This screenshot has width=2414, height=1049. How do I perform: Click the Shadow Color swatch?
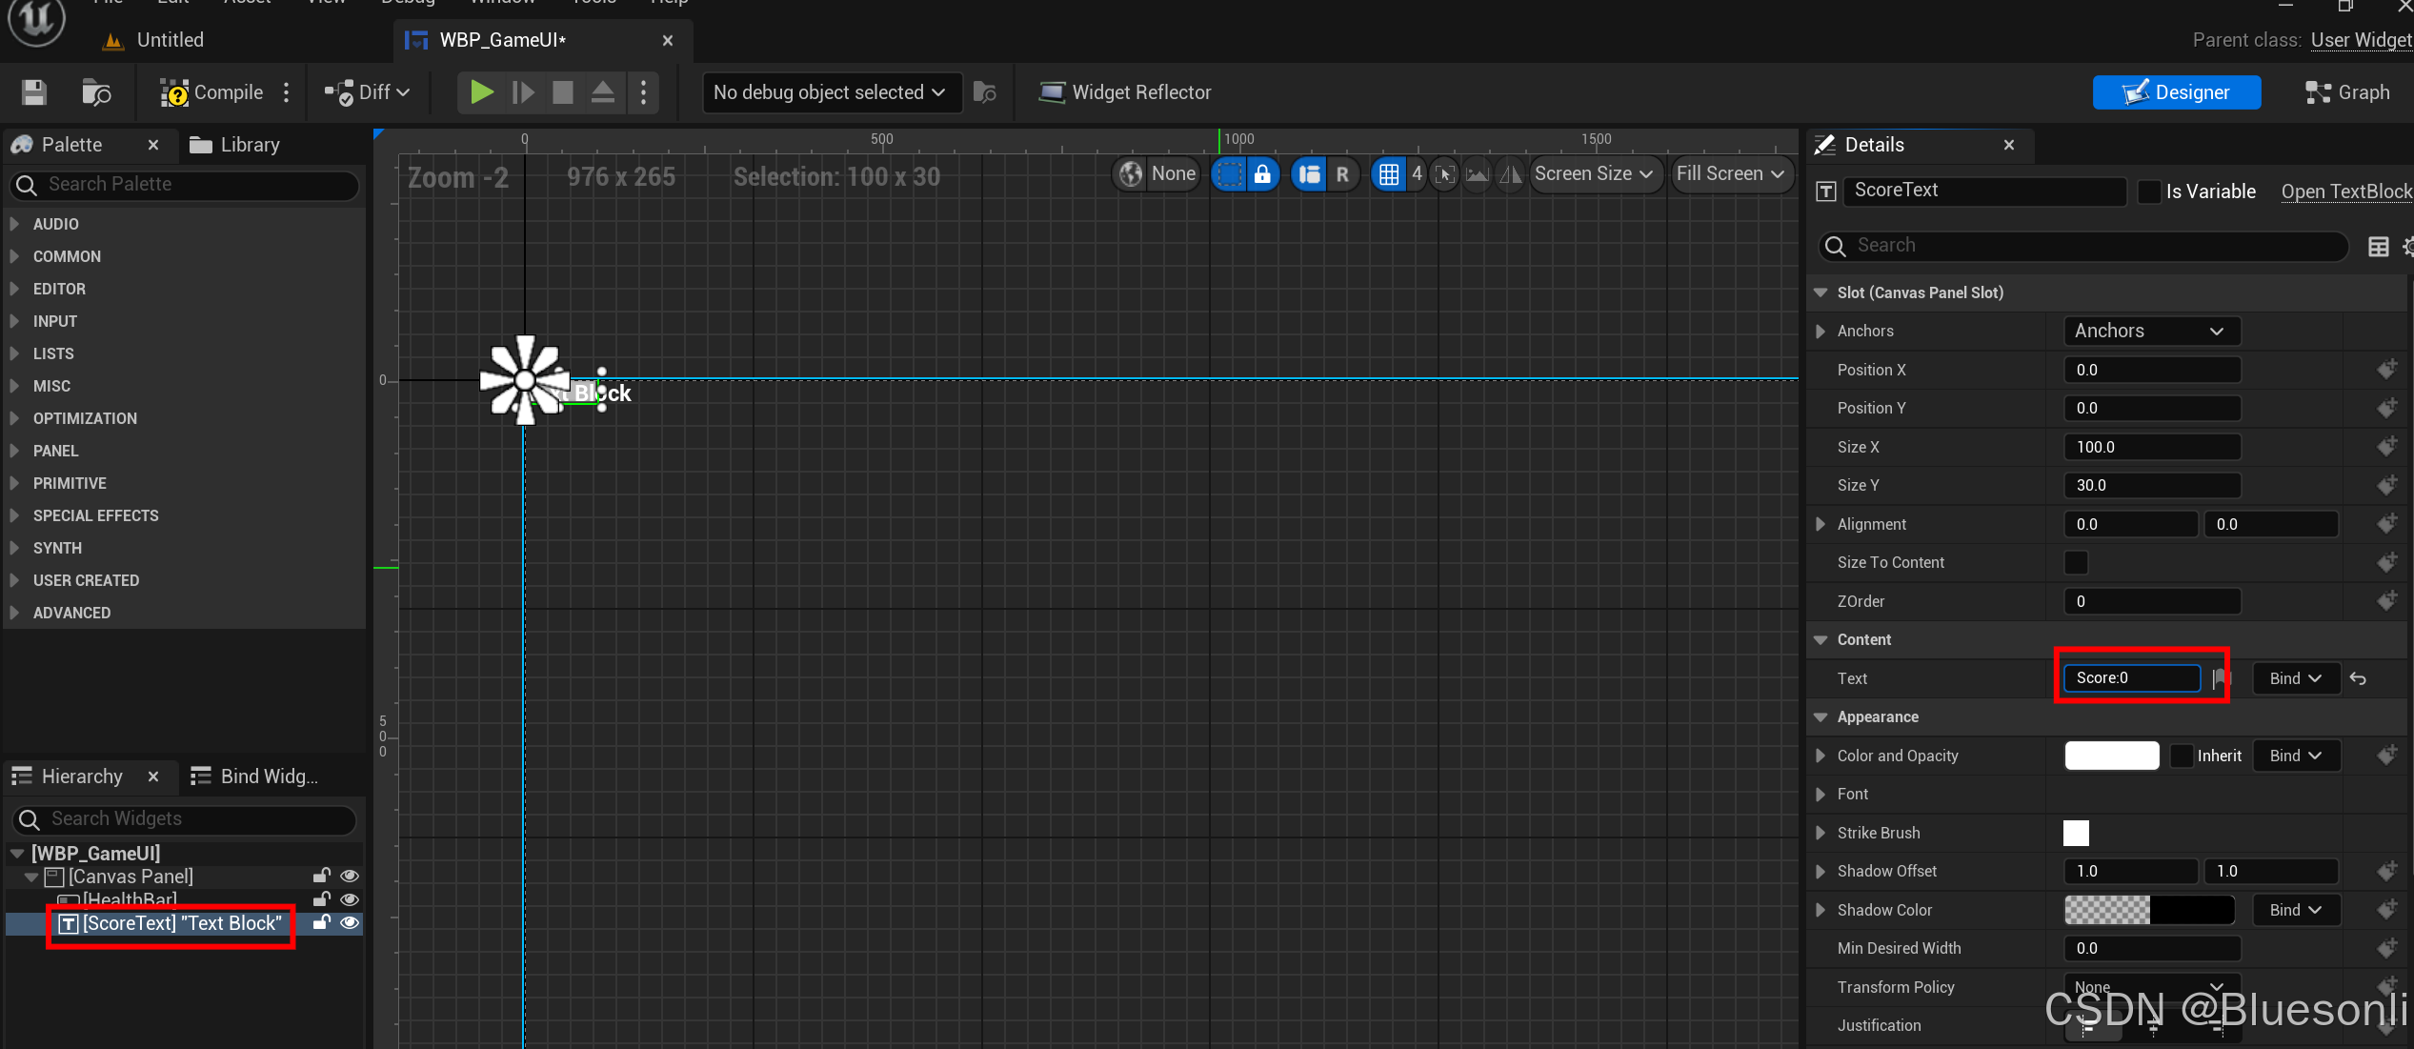click(2149, 910)
